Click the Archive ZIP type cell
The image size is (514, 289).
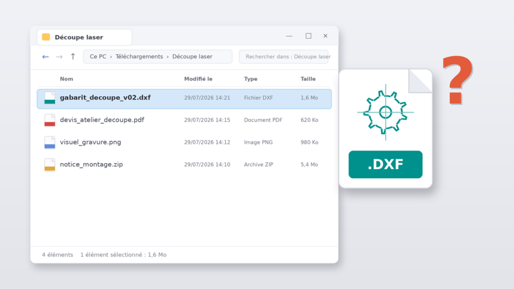point(259,165)
